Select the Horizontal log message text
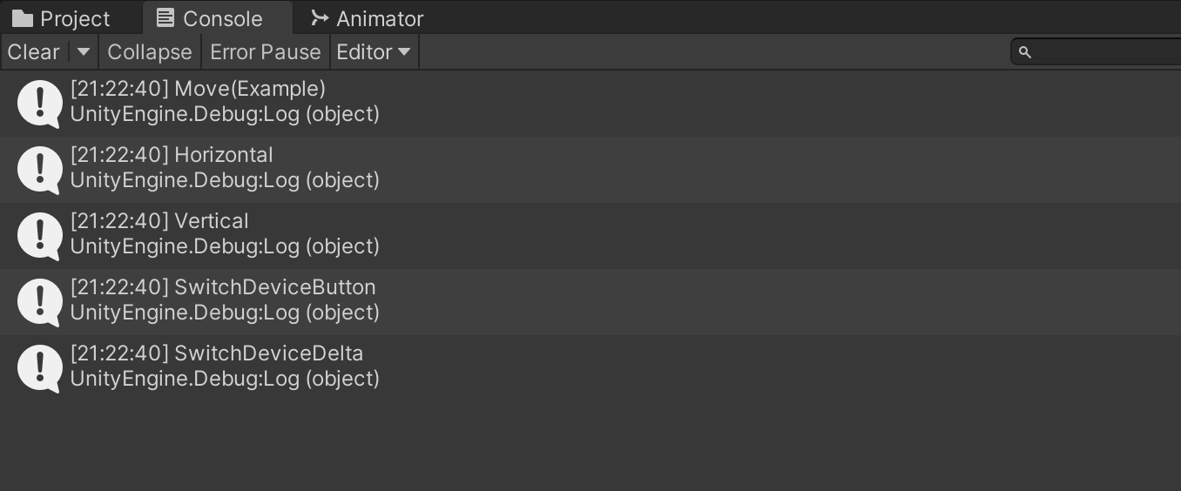Screen dimensions: 1181x491 [x=224, y=155]
